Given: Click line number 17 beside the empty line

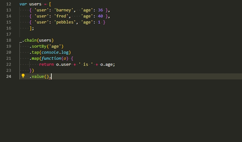Looking at the screenshot, I should 9,34.
